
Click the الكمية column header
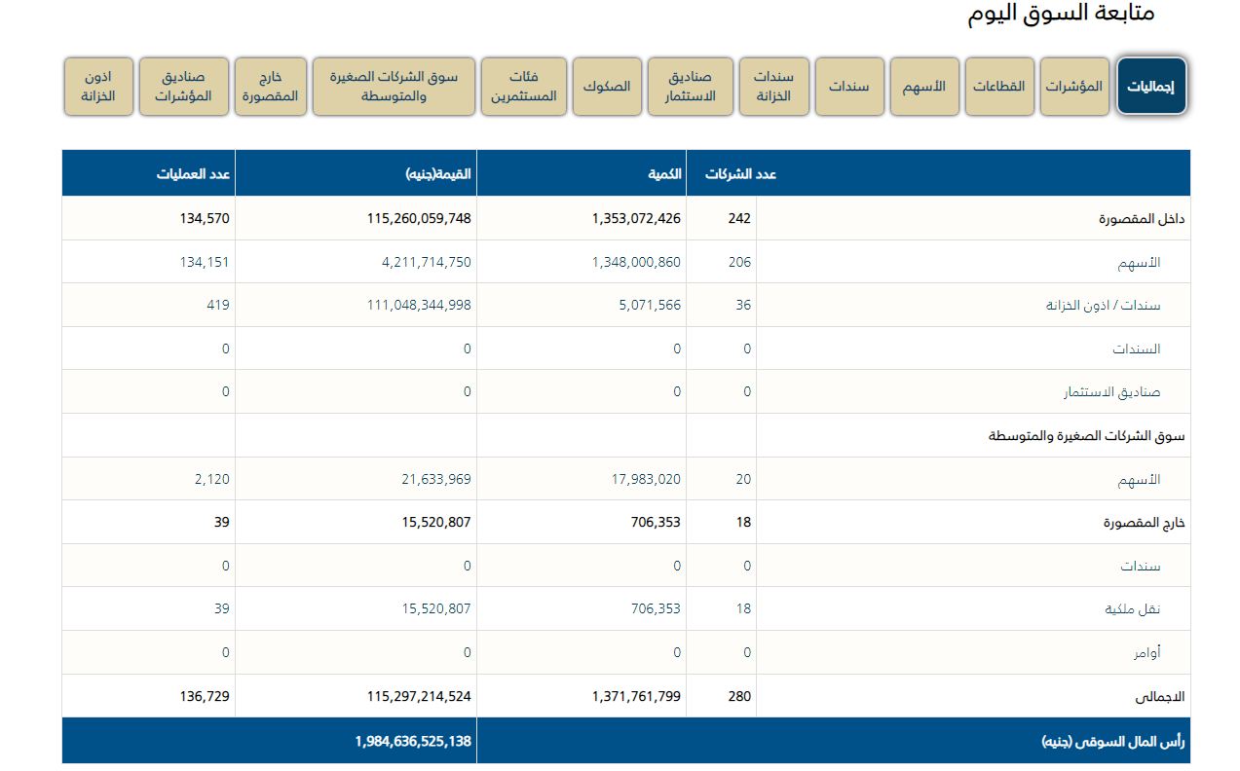664,174
